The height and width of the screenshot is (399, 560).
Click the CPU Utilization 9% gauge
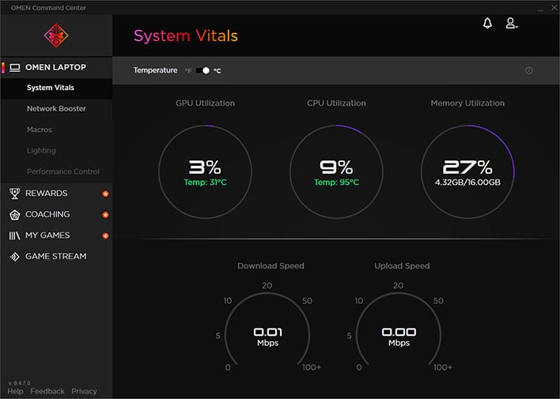pyautogui.click(x=336, y=171)
